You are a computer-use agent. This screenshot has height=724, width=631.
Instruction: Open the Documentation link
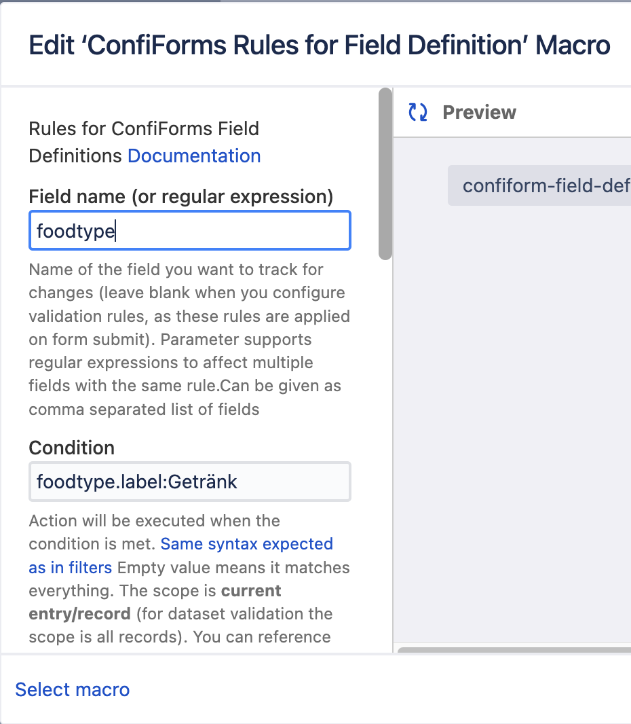tap(194, 156)
